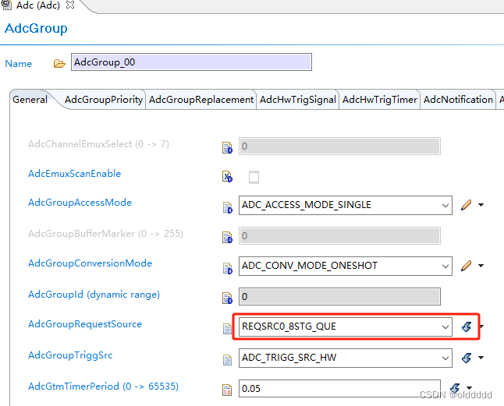
Task: Click the calculated-value icon next to AdcGroupRequestSource dropdown
Action: (x=467, y=327)
